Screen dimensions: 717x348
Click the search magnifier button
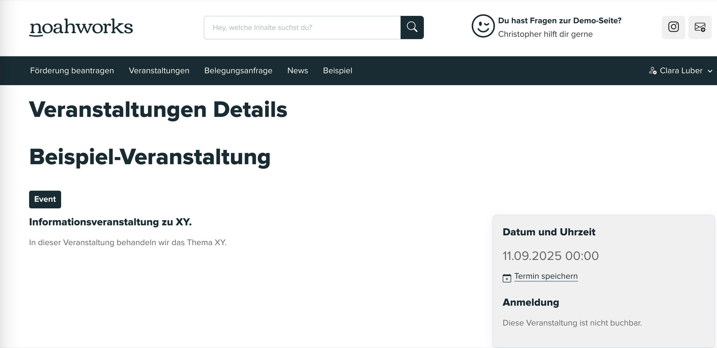tap(412, 28)
